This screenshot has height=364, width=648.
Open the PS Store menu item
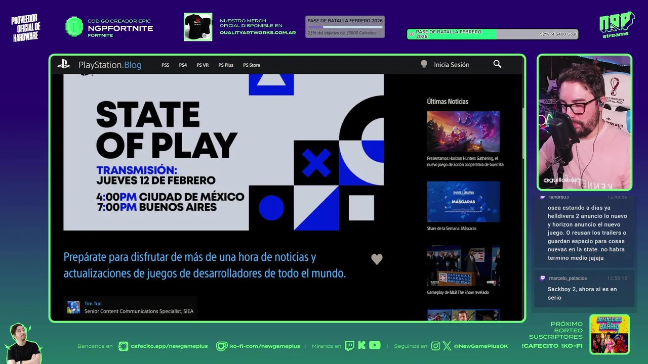click(252, 65)
